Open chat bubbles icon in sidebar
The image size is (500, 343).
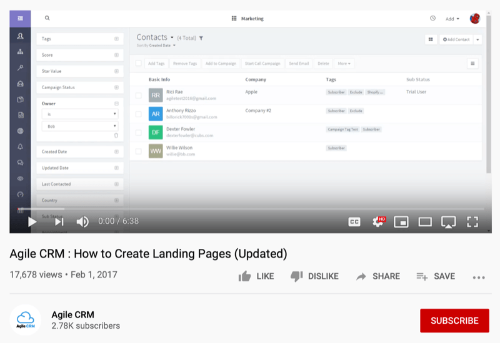point(20,163)
